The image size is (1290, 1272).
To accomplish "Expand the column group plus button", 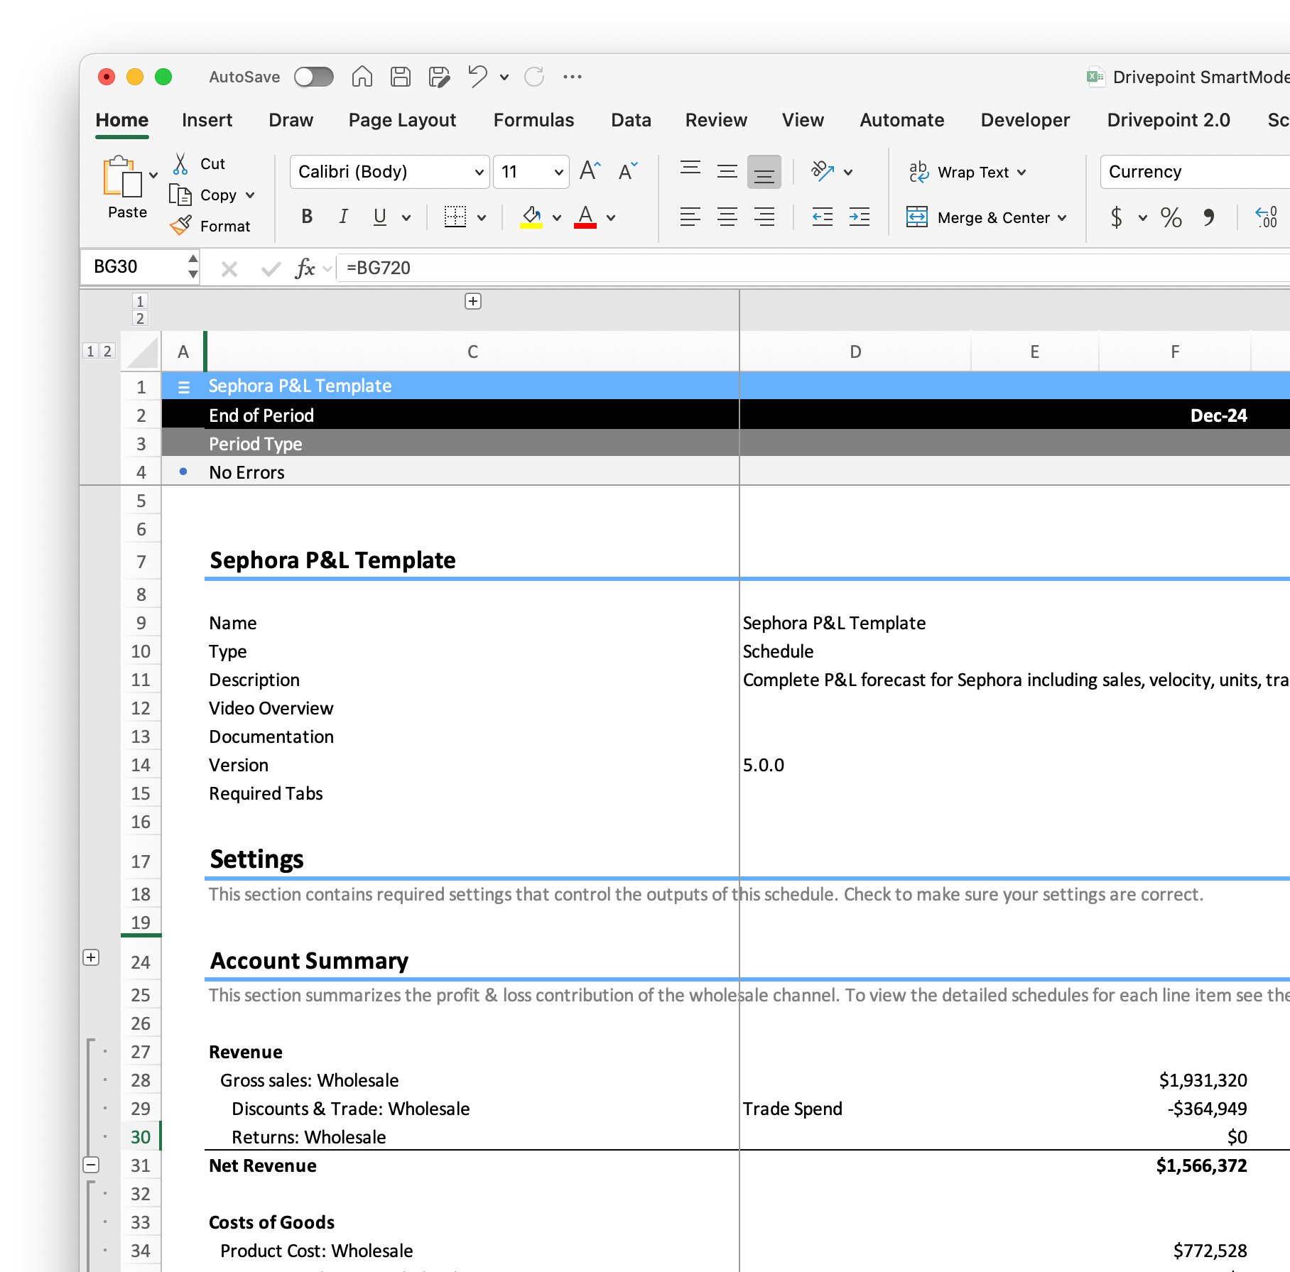I will click(x=473, y=301).
